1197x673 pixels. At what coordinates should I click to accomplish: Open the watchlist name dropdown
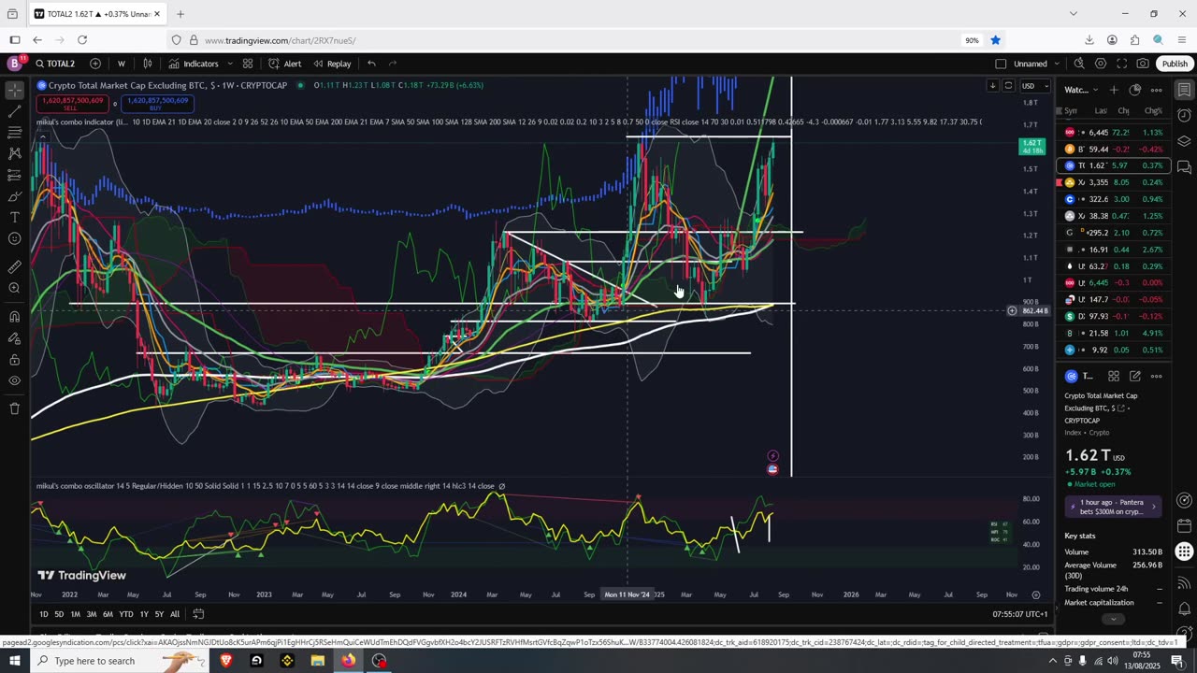pyautogui.click(x=1081, y=90)
